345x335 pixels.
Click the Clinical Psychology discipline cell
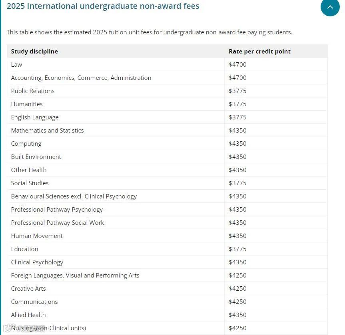click(x=37, y=262)
